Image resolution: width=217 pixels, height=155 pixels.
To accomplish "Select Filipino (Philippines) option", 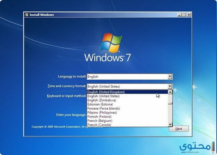I will click(x=127, y=113).
